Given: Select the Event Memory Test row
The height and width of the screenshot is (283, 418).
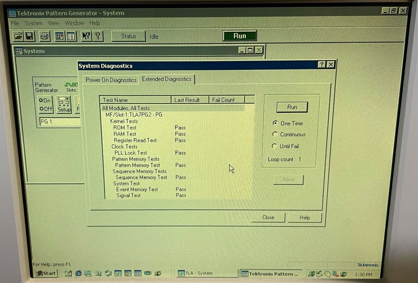Looking at the screenshot, I should click(x=137, y=189).
